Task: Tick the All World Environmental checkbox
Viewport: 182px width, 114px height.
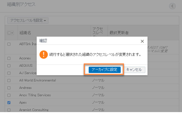Action: click(x=9, y=80)
